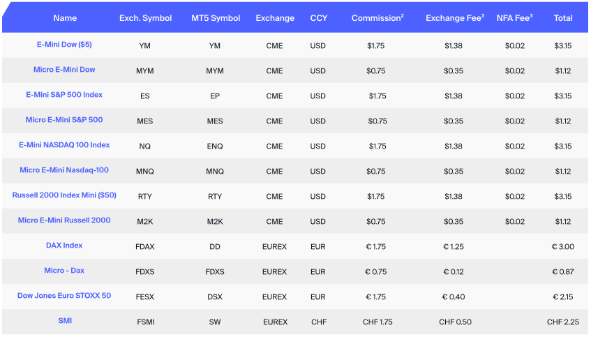The height and width of the screenshot is (339, 591).
Task: Click the Micro E-Mini Dow link
Action: click(x=64, y=70)
